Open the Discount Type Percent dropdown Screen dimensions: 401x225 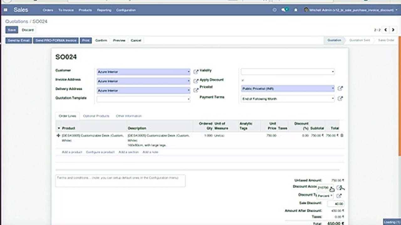tap(325, 196)
